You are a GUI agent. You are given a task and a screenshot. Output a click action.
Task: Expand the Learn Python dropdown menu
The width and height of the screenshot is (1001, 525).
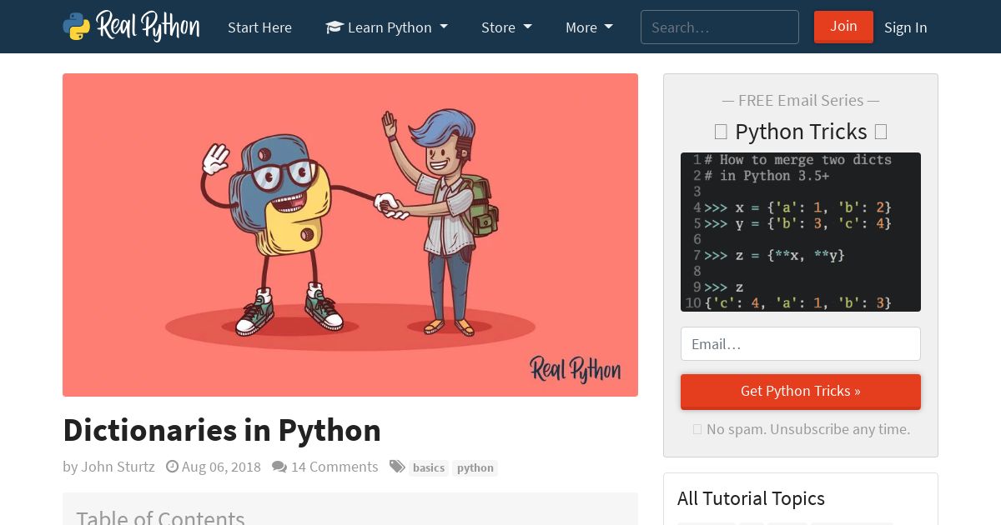[386, 27]
